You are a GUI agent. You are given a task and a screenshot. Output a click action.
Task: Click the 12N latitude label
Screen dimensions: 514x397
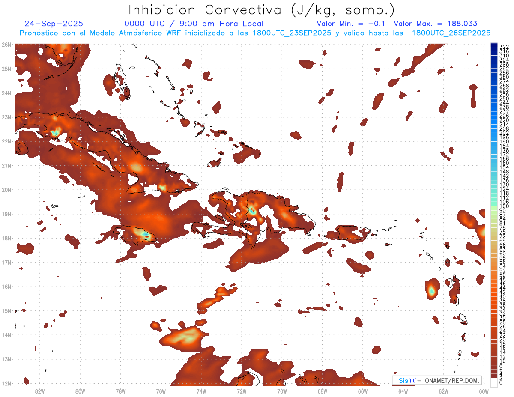point(6,383)
